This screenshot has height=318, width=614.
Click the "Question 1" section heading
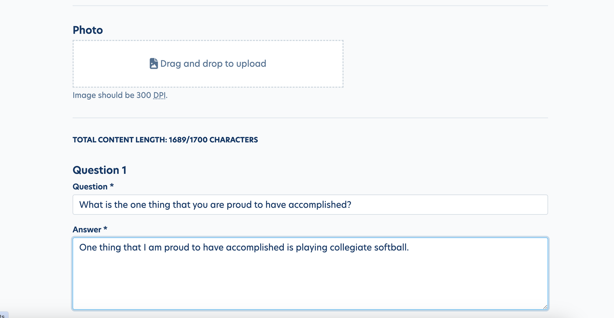pos(100,170)
